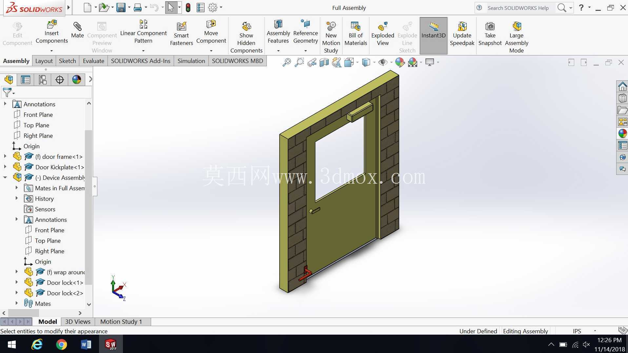Click Zoom to Fit in view toolbar
This screenshot has width=628, height=353.
(286, 62)
